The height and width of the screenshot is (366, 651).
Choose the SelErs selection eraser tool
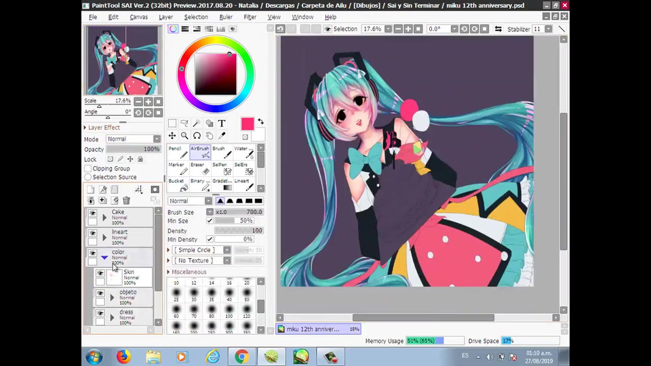pyautogui.click(x=244, y=169)
